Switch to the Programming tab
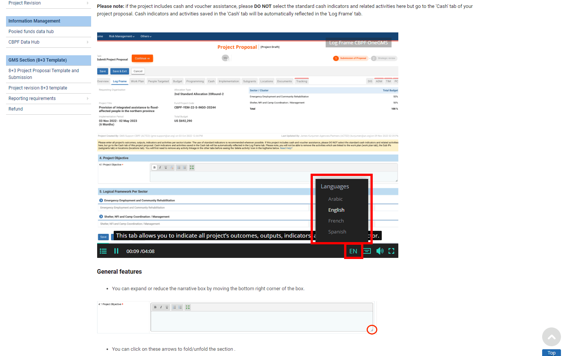Image resolution: width=570 pixels, height=356 pixels. click(x=195, y=81)
